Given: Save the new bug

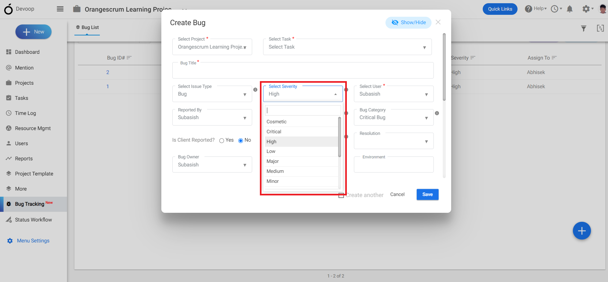Looking at the screenshot, I should (427, 194).
